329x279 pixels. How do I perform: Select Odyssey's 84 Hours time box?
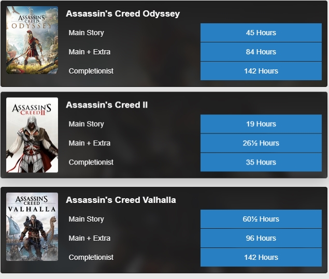[261, 52]
